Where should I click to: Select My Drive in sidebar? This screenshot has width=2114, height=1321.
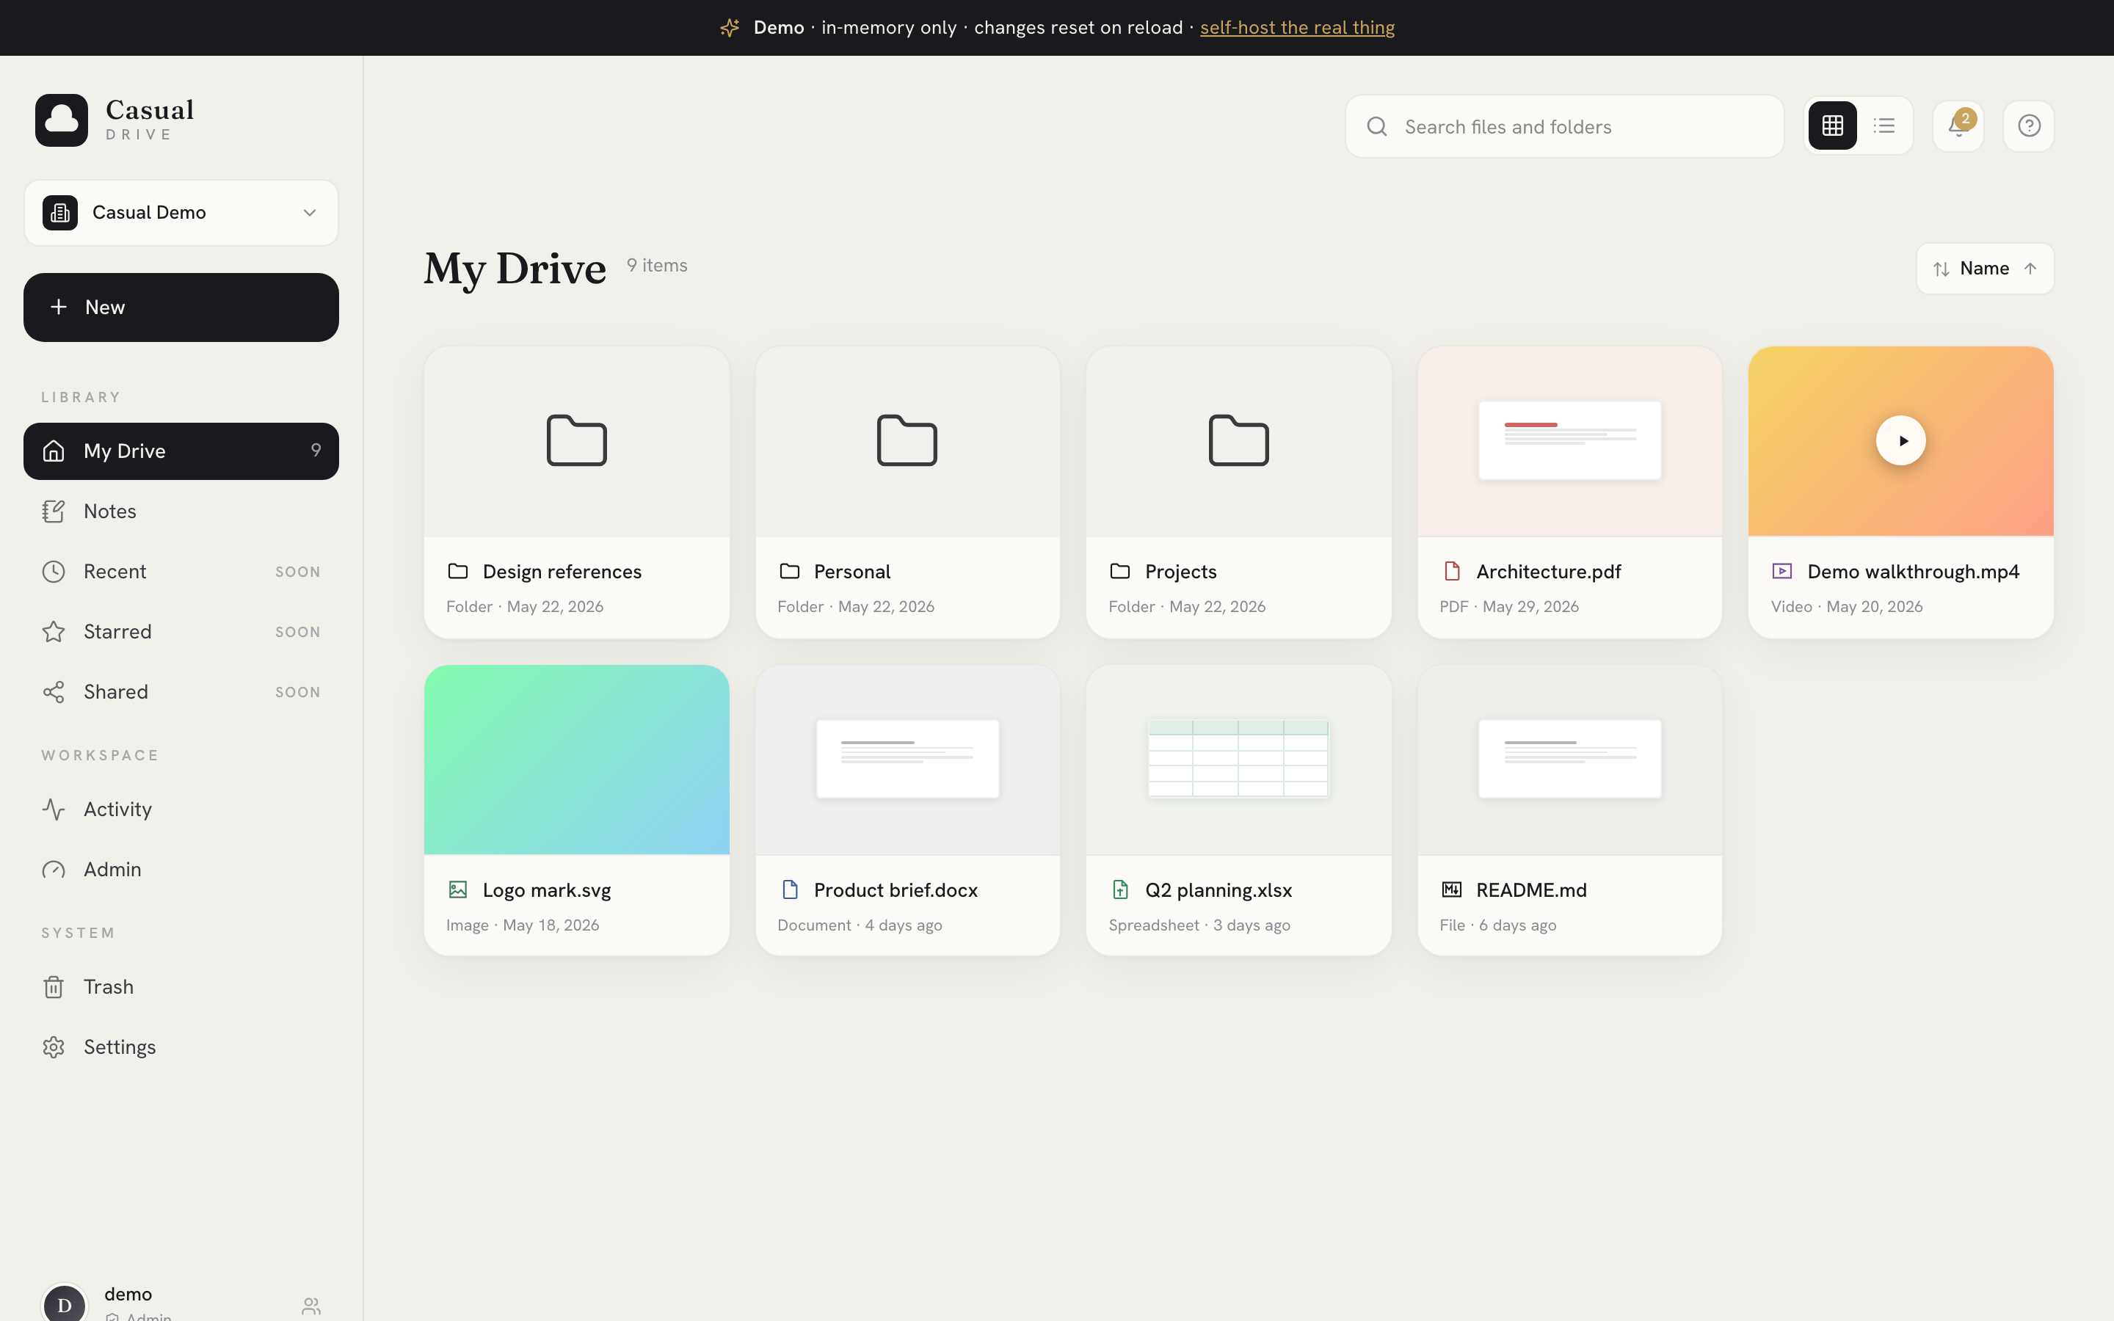point(181,451)
